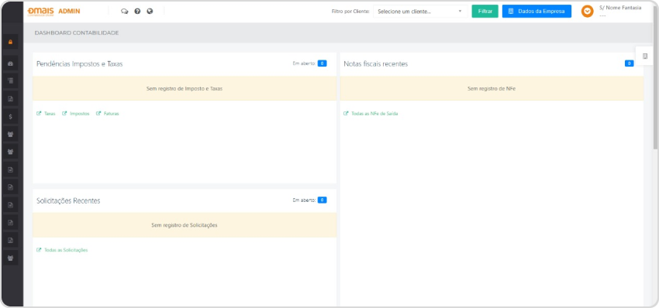Open Dados da Empresa
659x308 pixels.
point(537,12)
